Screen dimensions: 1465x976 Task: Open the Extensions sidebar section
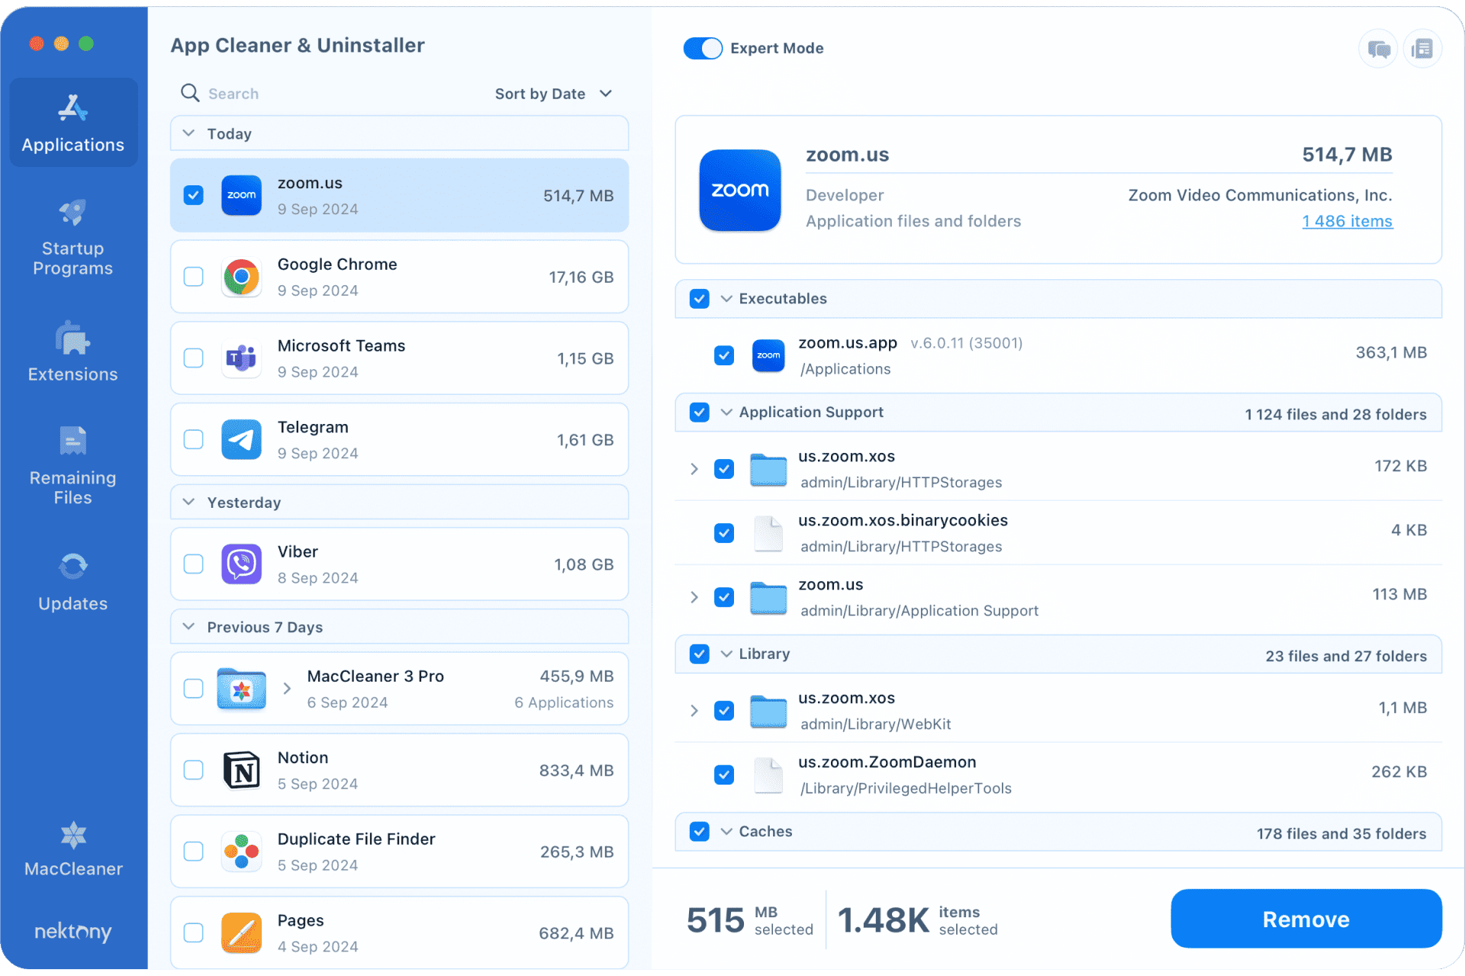click(x=73, y=352)
